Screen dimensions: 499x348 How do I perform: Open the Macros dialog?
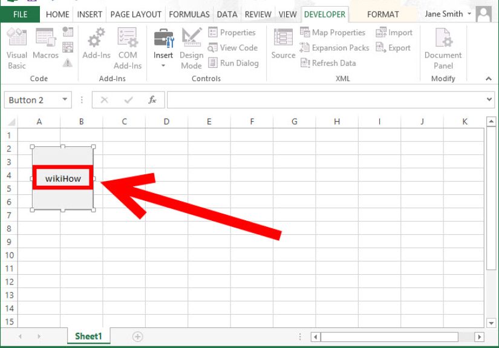(x=45, y=44)
